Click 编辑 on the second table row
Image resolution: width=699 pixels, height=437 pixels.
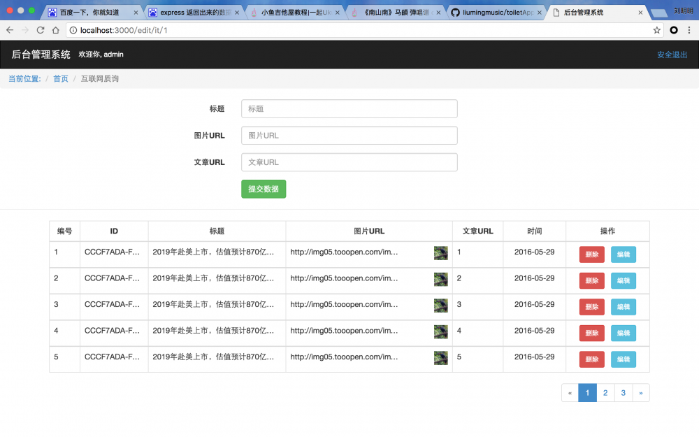(x=623, y=280)
